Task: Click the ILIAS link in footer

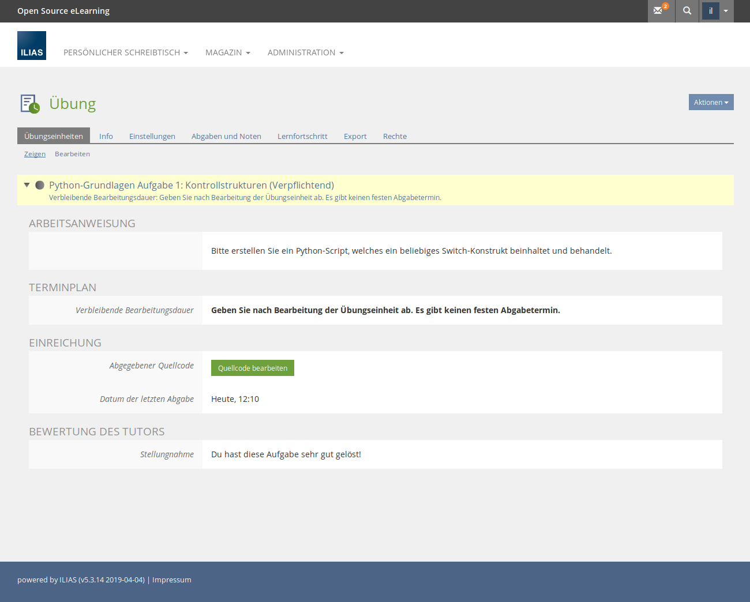Action: [x=68, y=580]
